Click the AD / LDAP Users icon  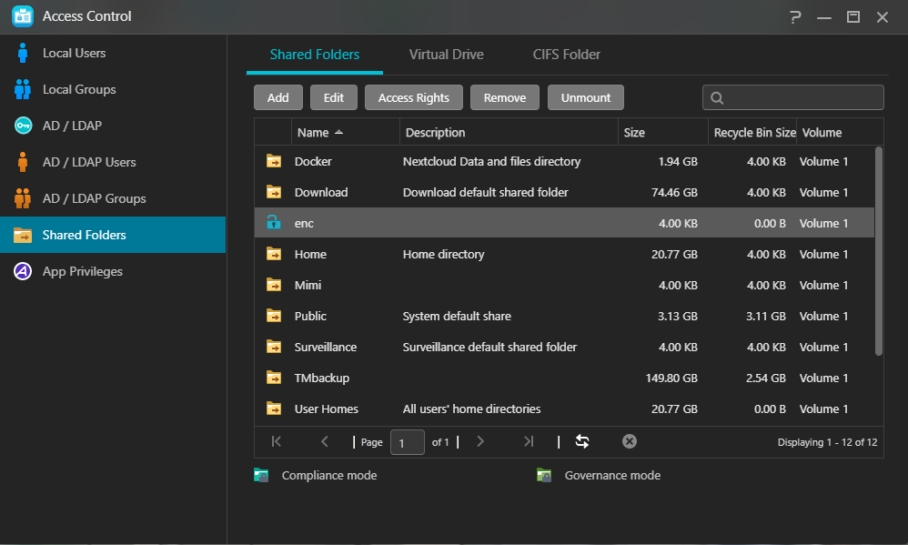[23, 162]
